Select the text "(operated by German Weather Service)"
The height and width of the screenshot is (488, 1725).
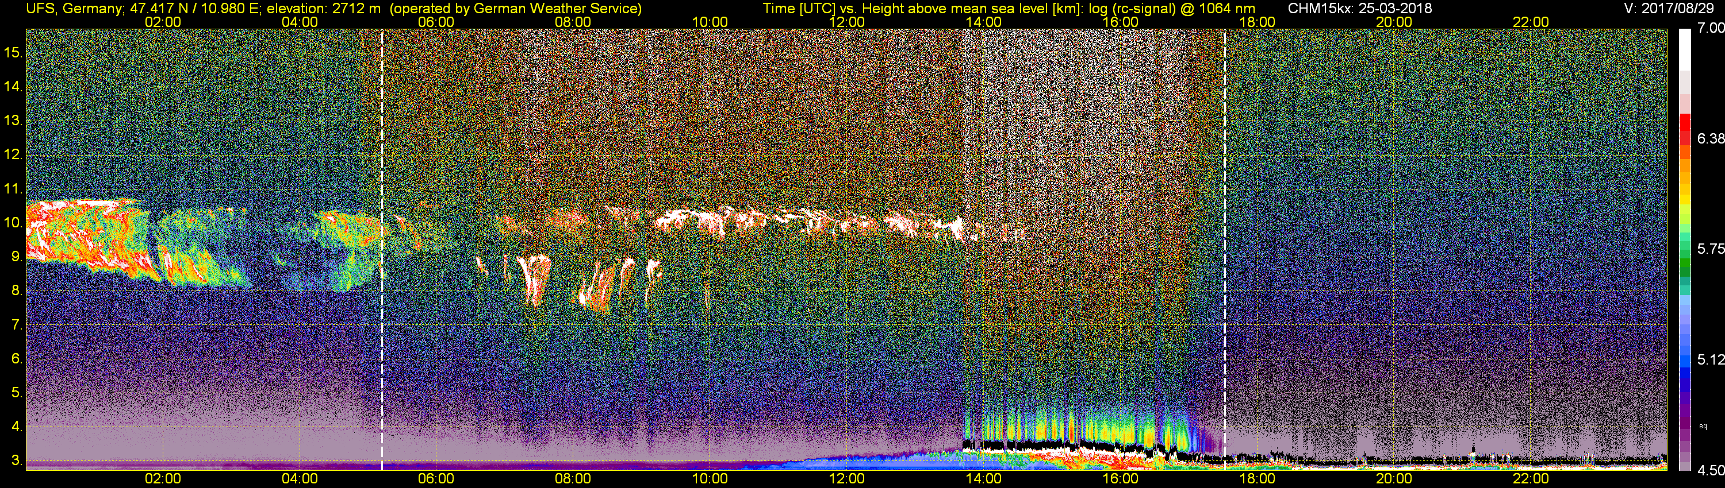pos(516,8)
